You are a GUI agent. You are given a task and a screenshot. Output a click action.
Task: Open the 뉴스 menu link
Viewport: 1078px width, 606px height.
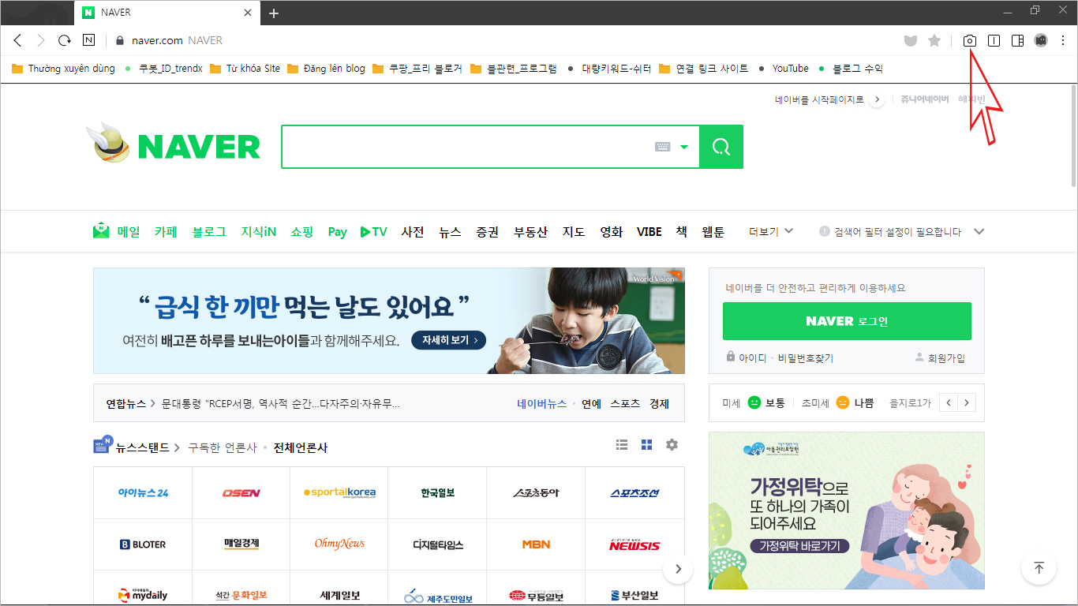[x=450, y=232]
